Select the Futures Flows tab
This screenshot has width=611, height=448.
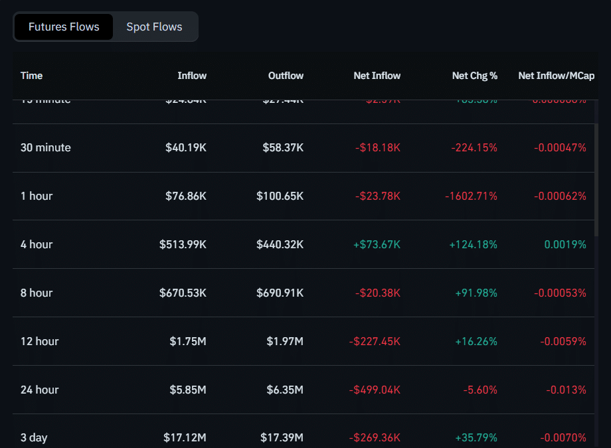(63, 27)
